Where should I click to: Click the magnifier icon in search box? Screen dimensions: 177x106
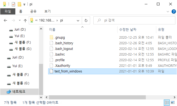tap(99, 20)
